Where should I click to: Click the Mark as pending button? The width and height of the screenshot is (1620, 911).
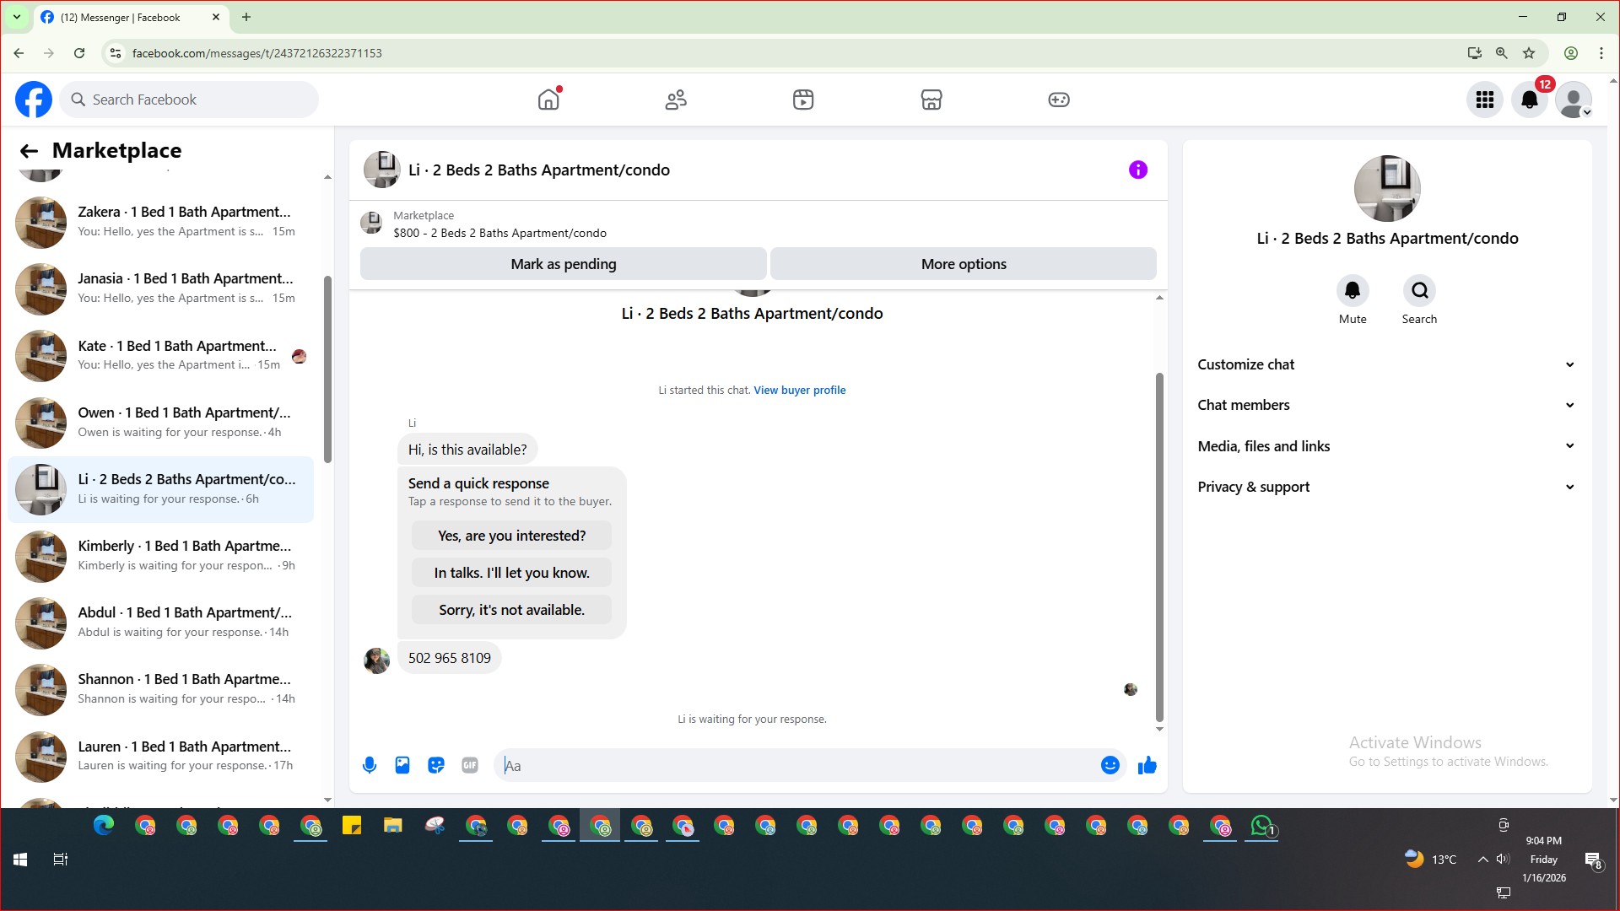[563, 264]
